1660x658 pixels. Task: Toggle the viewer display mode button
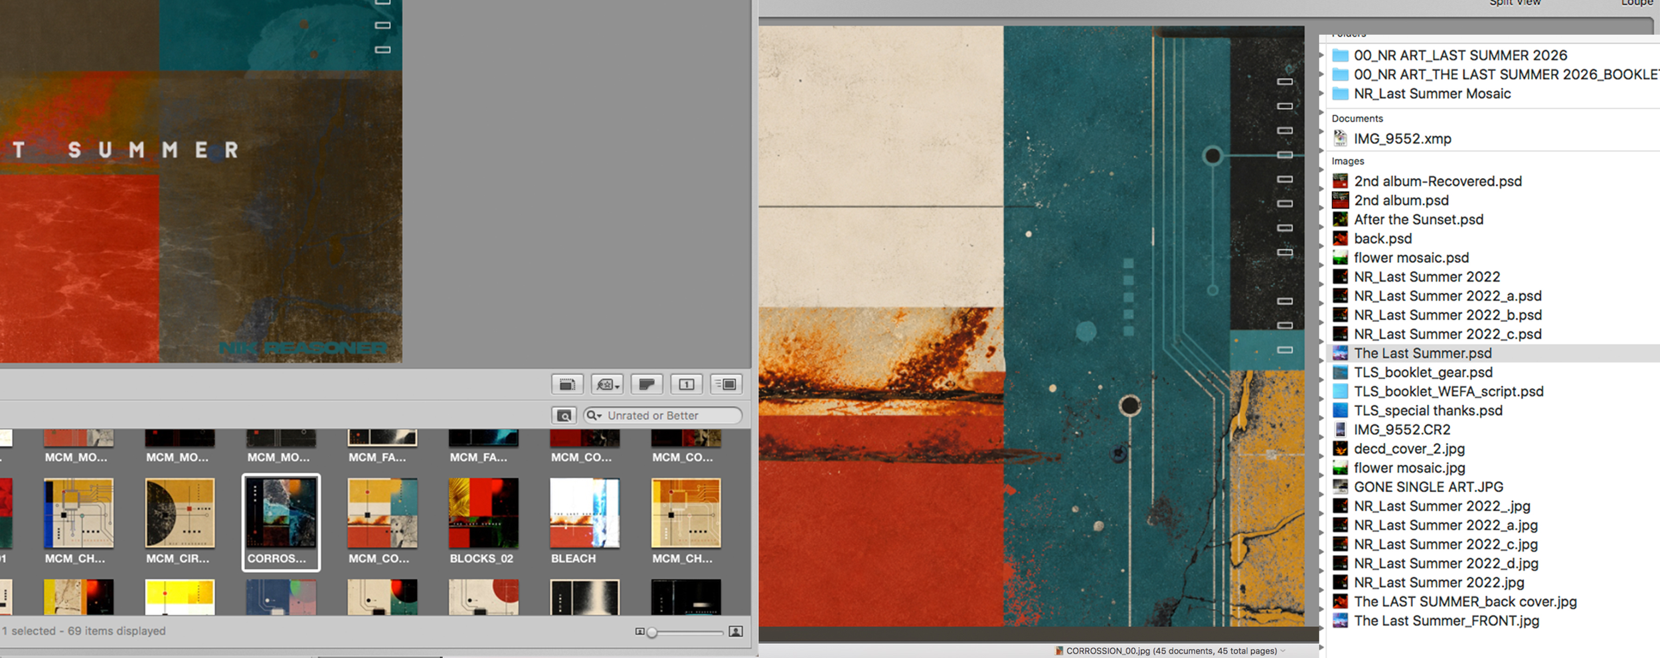(x=568, y=384)
